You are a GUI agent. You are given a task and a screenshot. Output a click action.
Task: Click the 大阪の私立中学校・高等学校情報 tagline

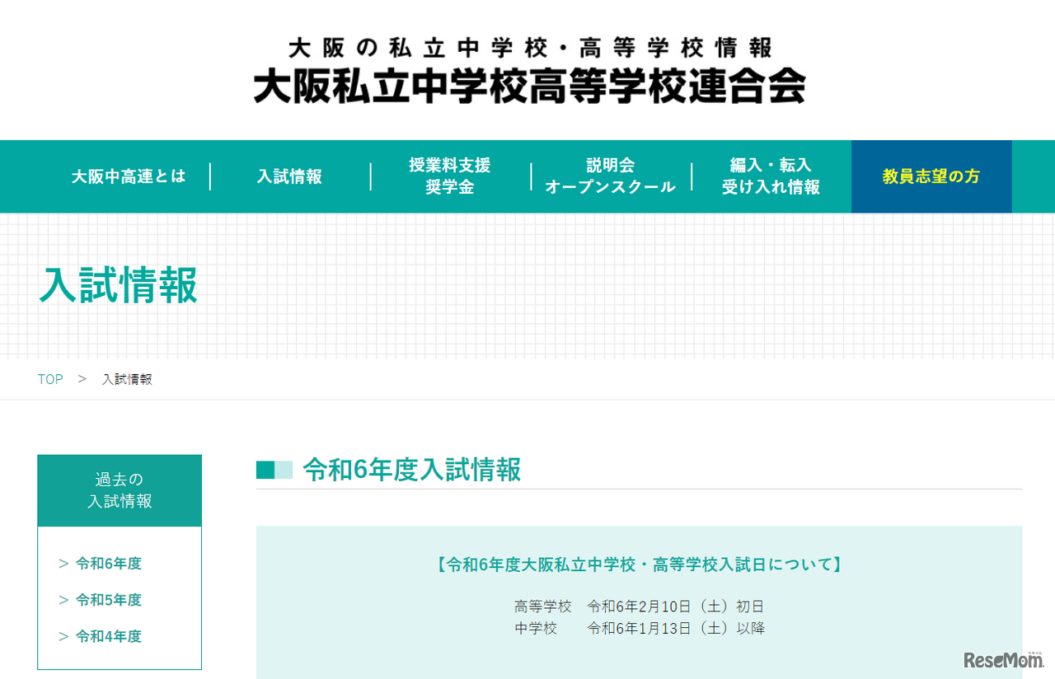[x=531, y=47]
